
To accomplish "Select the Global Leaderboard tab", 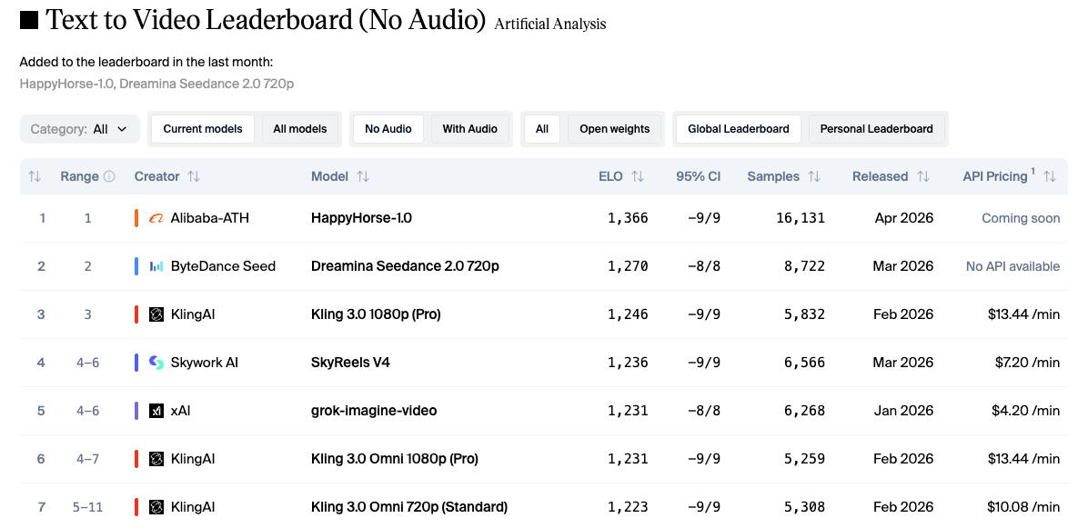I will [738, 129].
